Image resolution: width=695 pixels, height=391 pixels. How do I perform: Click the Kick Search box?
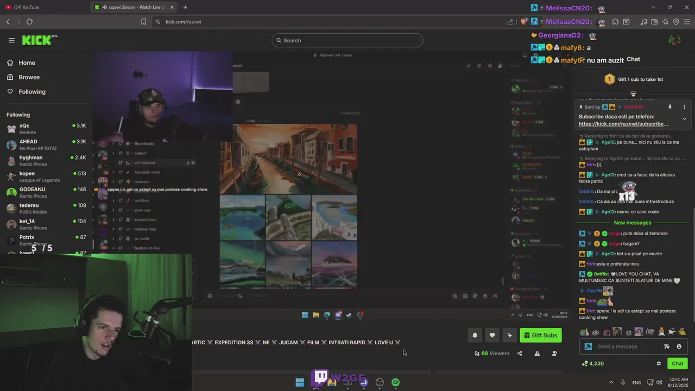[347, 40]
